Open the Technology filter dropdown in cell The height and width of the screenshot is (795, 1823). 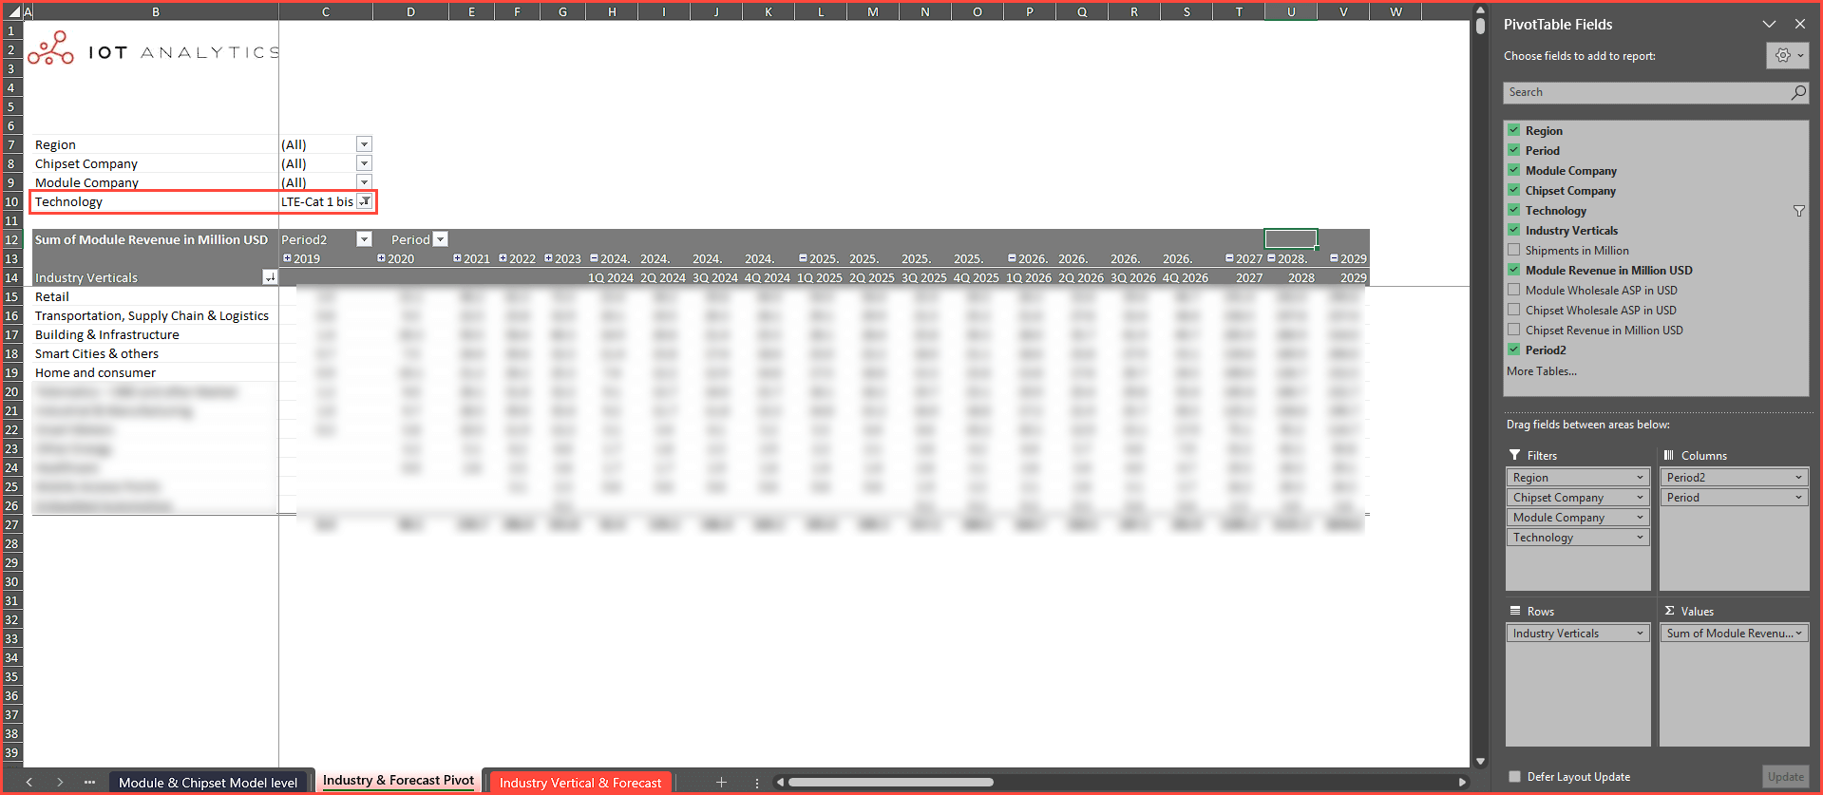(x=364, y=201)
